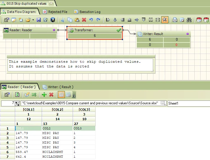This screenshot has width=210, height=160.
Task: Click the purple square on Writer node
Action: point(188,34)
